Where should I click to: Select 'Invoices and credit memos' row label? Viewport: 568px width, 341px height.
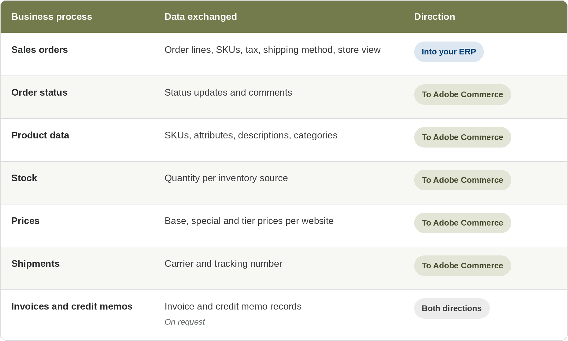(x=72, y=306)
